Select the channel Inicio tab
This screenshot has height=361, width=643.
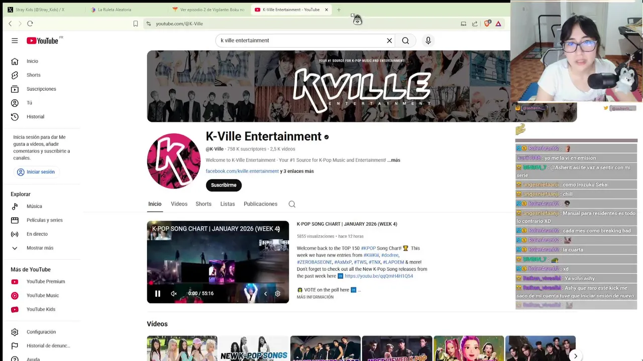tap(155, 204)
